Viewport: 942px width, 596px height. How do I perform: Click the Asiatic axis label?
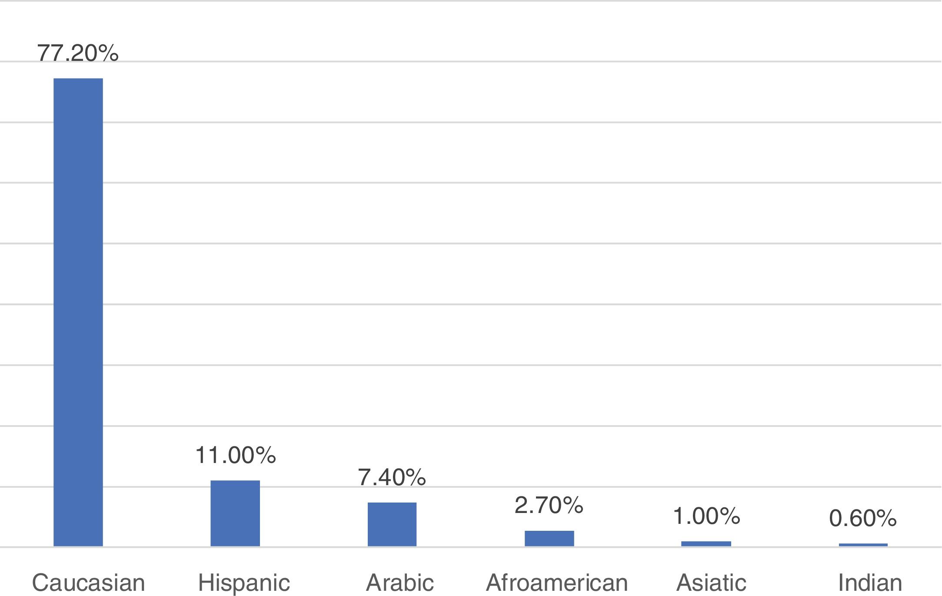pos(711,583)
